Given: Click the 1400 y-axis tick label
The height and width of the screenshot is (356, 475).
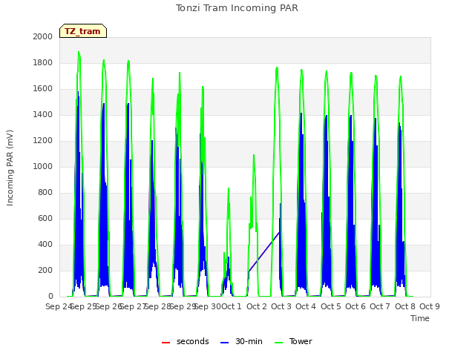Looking at the screenshot, I should coord(43,115).
